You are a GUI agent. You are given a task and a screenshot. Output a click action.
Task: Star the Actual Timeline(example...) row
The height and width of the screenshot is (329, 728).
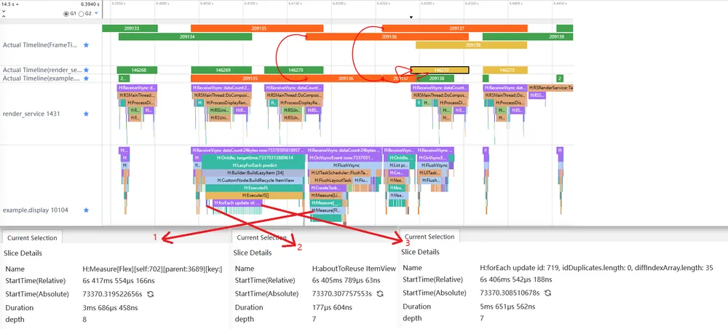coord(86,79)
